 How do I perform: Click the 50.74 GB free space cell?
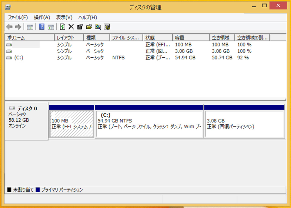222,58
